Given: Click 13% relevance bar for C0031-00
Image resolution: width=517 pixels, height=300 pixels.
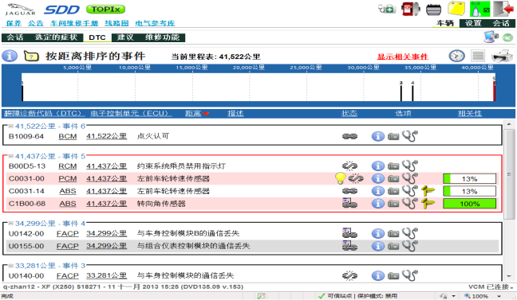Looking at the screenshot, I should (469, 178).
